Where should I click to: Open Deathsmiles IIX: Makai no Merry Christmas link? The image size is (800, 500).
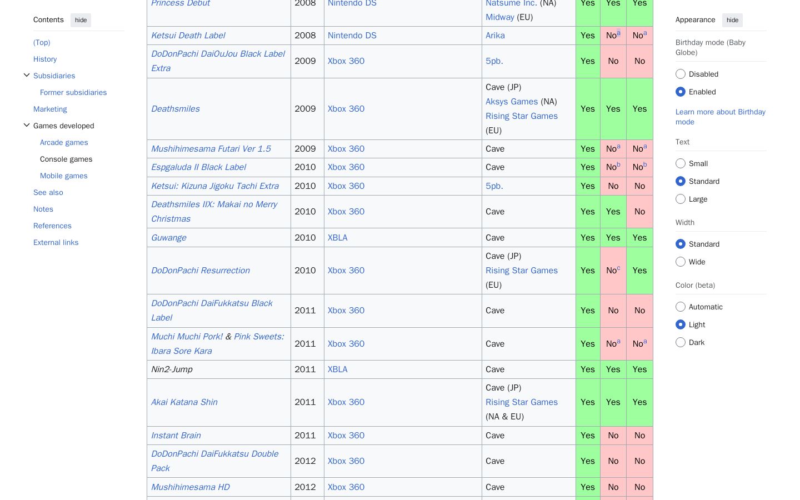214,212
